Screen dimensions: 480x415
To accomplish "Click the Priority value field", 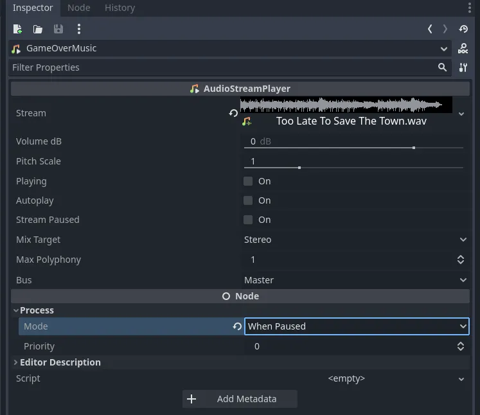I will pos(349,346).
